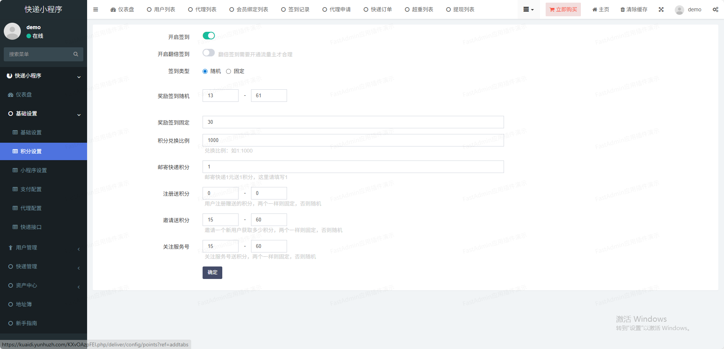Select the 随机 radio option
Screen dimensions: 724x349
point(205,71)
